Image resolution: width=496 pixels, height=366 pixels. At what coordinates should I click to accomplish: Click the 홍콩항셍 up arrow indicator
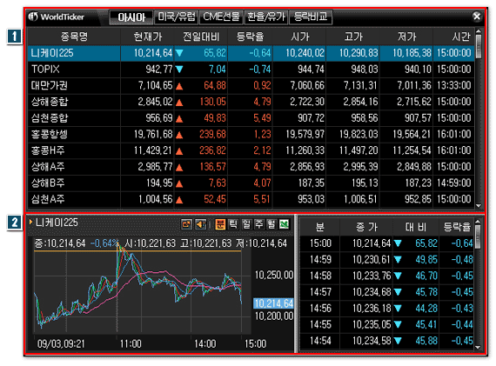pos(179,135)
